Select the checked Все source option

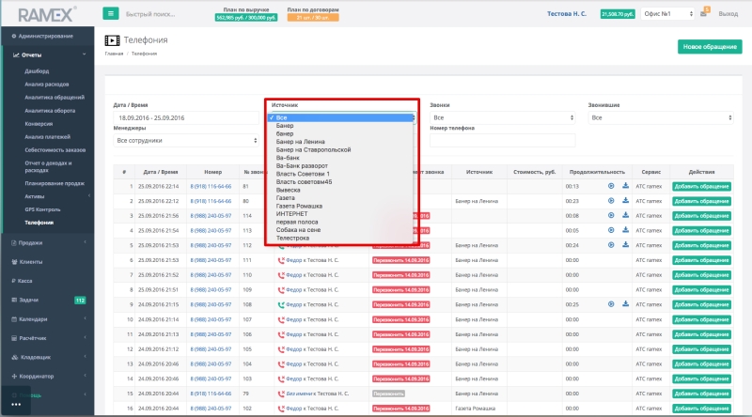click(x=341, y=117)
